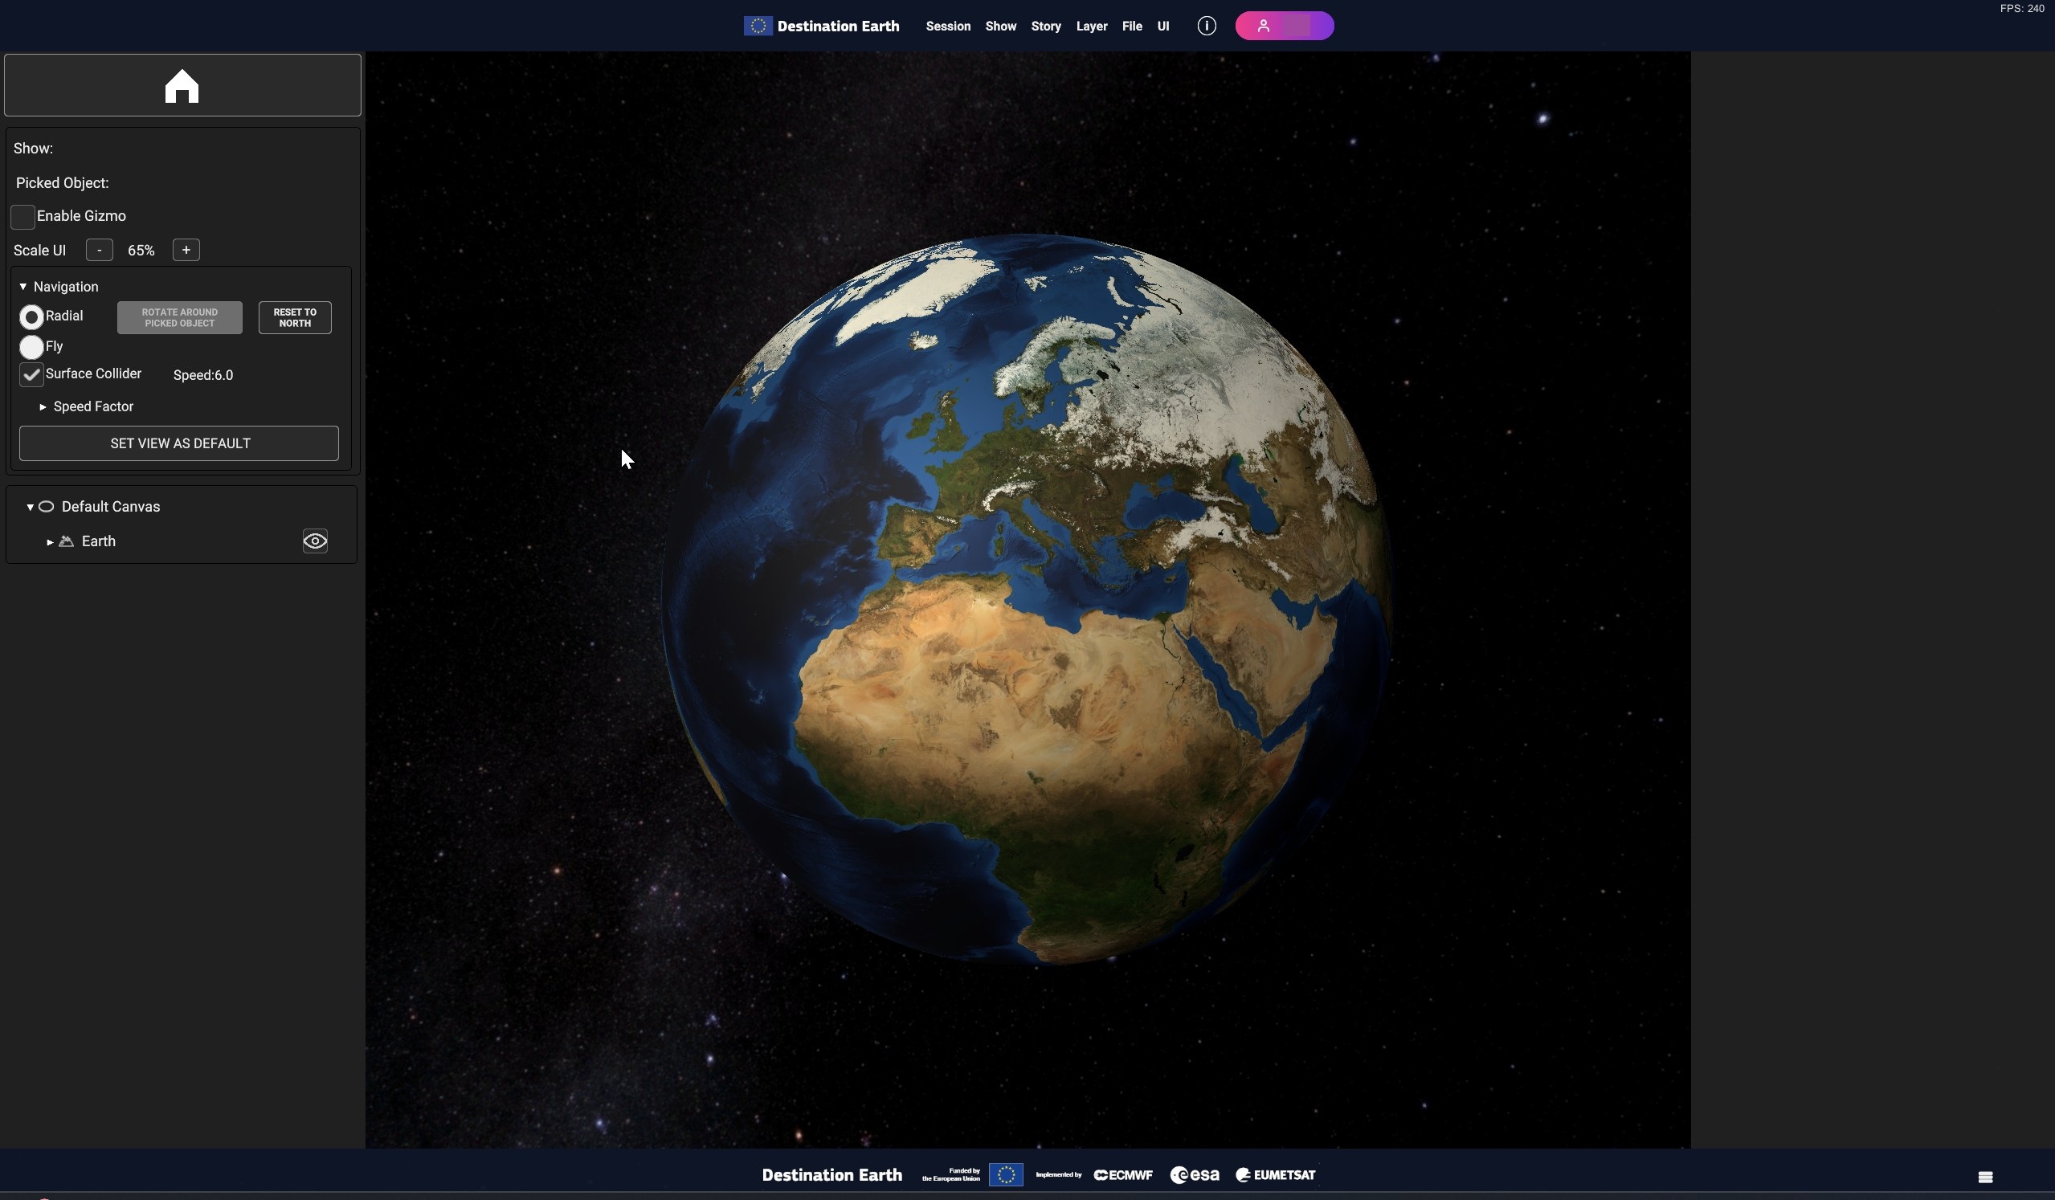The image size is (2055, 1200).
Task: Select the Fly navigation radio button
Action: click(31, 347)
